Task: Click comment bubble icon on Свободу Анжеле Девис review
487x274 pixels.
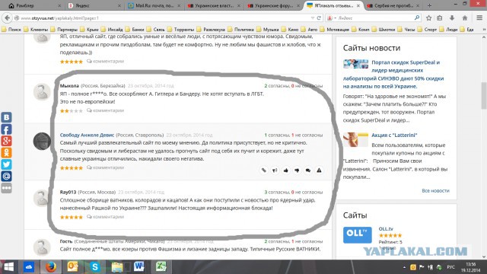Action: pos(307,170)
